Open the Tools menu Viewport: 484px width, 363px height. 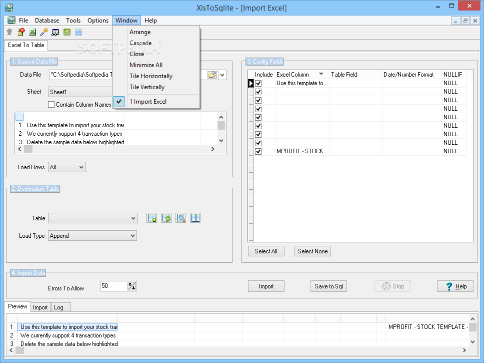73,21
